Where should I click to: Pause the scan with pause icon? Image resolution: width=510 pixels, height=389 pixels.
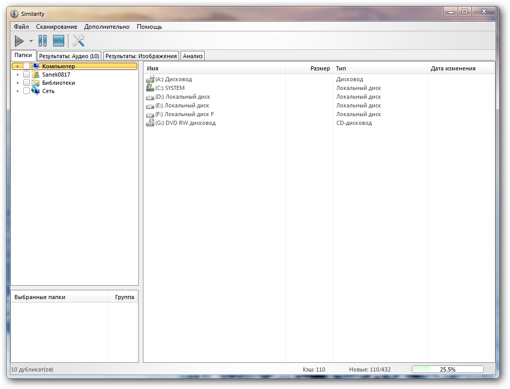43,41
